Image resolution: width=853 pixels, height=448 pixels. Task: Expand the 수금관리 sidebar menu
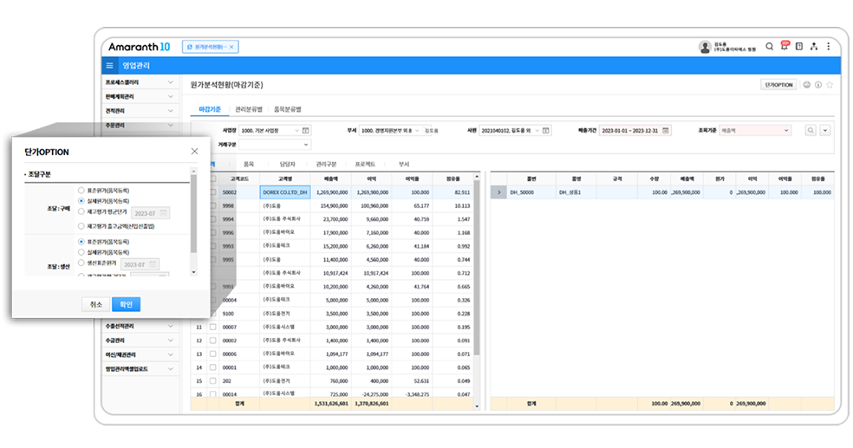pyautogui.click(x=140, y=341)
